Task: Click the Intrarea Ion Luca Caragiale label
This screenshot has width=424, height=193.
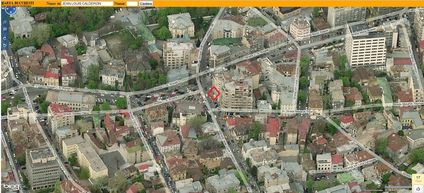Action: pyautogui.click(x=360, y=164)
